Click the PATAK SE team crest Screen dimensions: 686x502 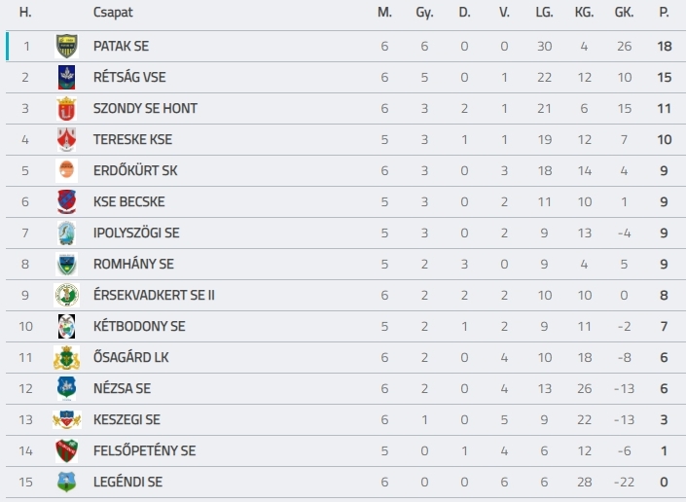pos(66,46)
